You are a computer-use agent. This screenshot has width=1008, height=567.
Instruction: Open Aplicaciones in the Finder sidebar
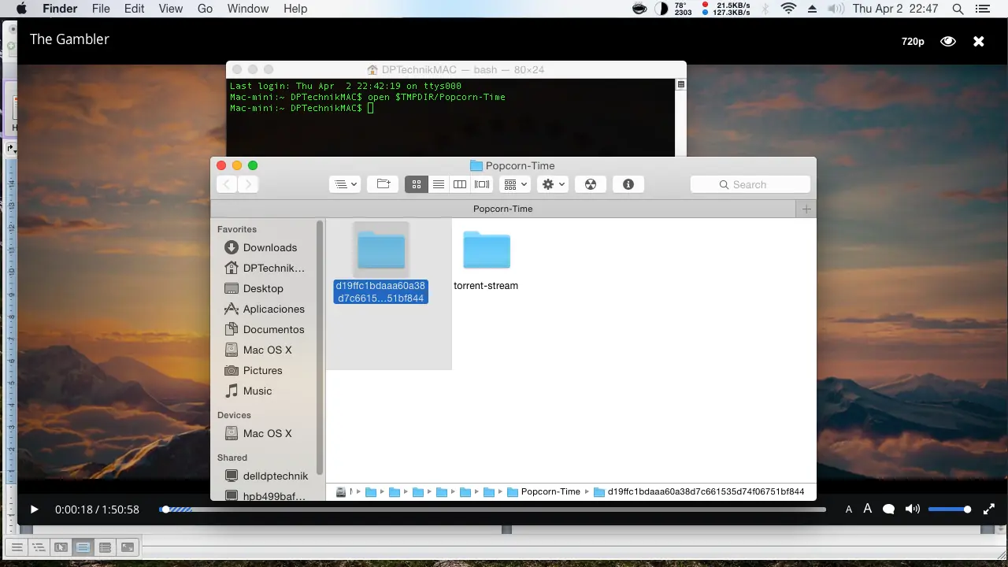click(265, 309)
